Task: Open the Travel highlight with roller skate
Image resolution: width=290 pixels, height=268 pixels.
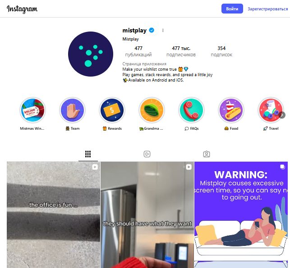Action: coord(271,110)
